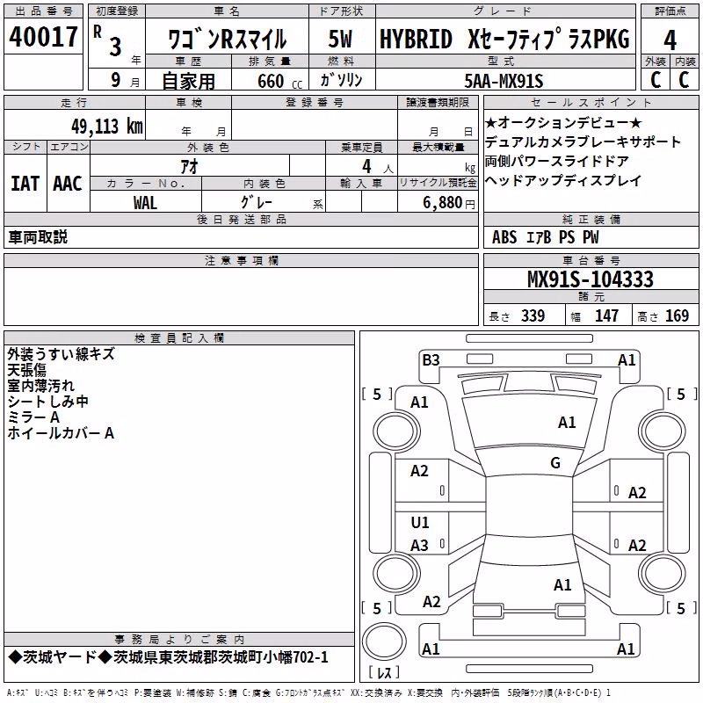Click the length value 339

(x=533, y=315)
